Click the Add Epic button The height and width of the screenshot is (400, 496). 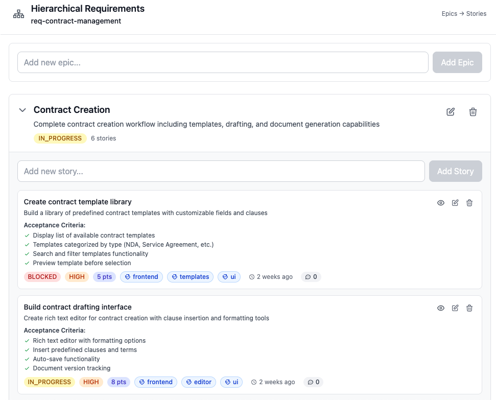457,62
